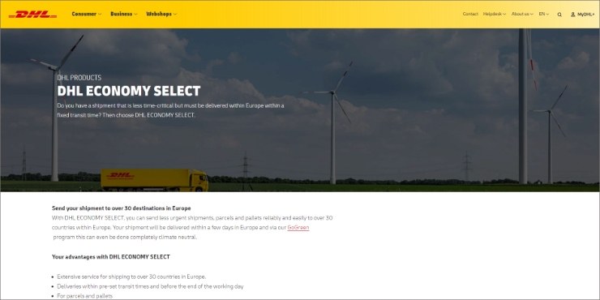
Task: Follow the GoGreen link
Action: coord(298,227)
